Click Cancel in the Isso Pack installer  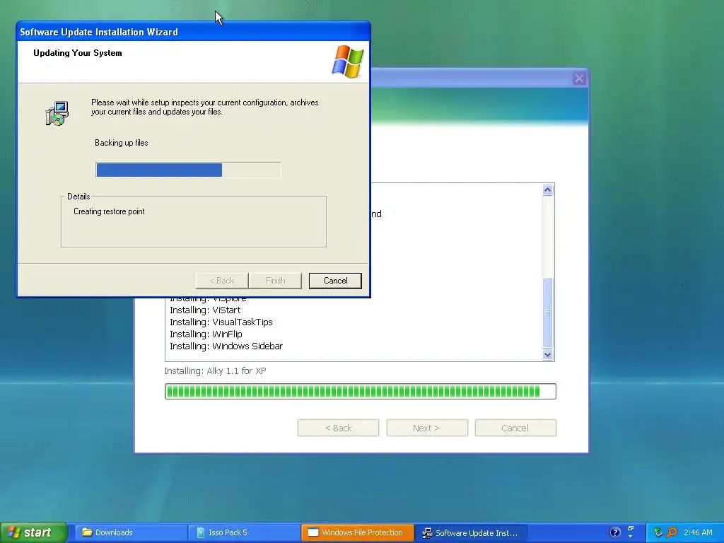(x=515, y=428)
